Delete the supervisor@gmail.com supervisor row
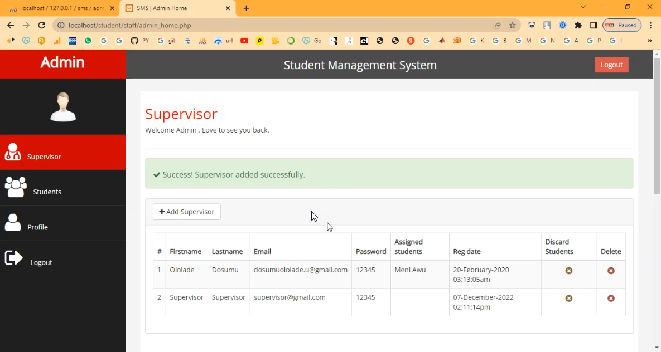The width and height of the screenshot is (661, 352). (611, 299)
